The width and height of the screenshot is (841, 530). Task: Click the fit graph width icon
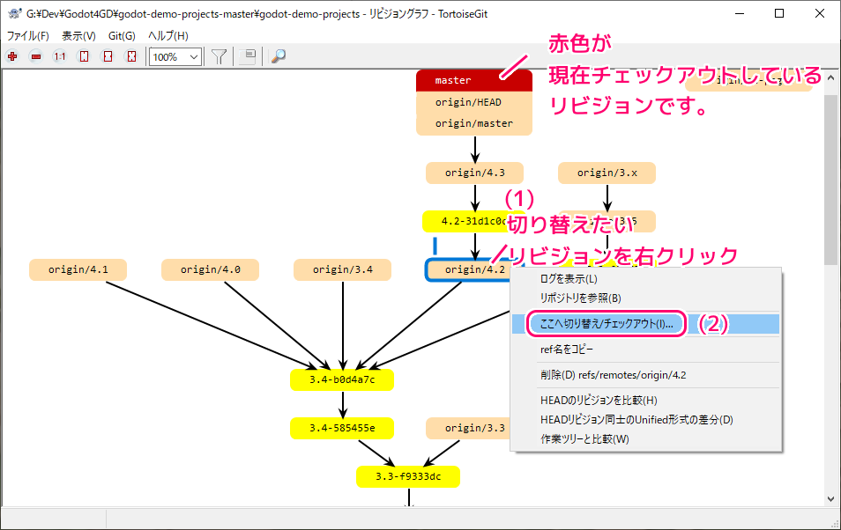coord(108,56)
